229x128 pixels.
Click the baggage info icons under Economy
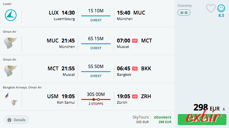click(184, 13)
